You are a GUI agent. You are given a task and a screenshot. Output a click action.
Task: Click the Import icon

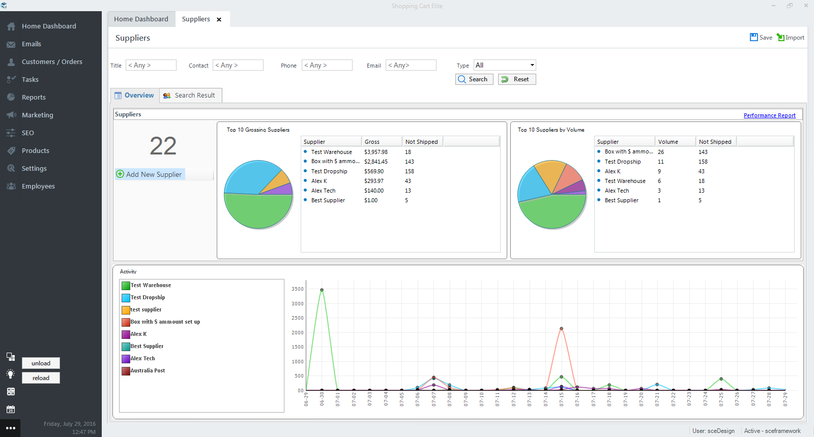click(x=780, y=37)
